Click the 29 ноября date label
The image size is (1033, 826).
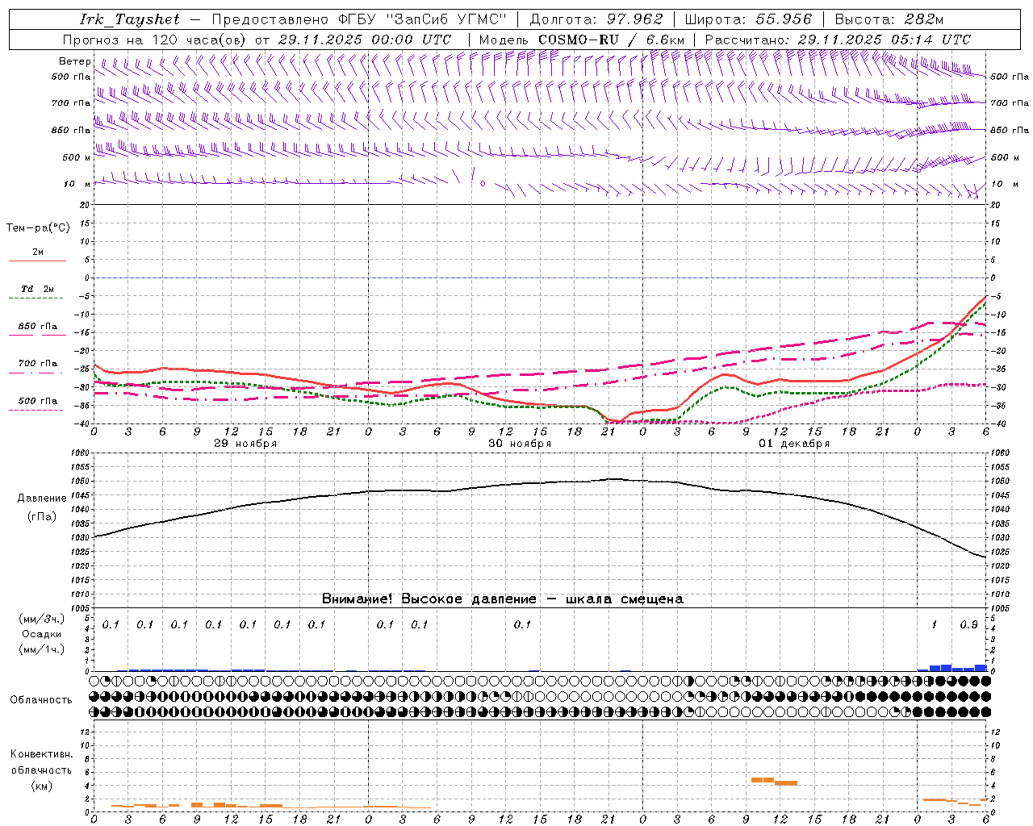pos(245,444)
